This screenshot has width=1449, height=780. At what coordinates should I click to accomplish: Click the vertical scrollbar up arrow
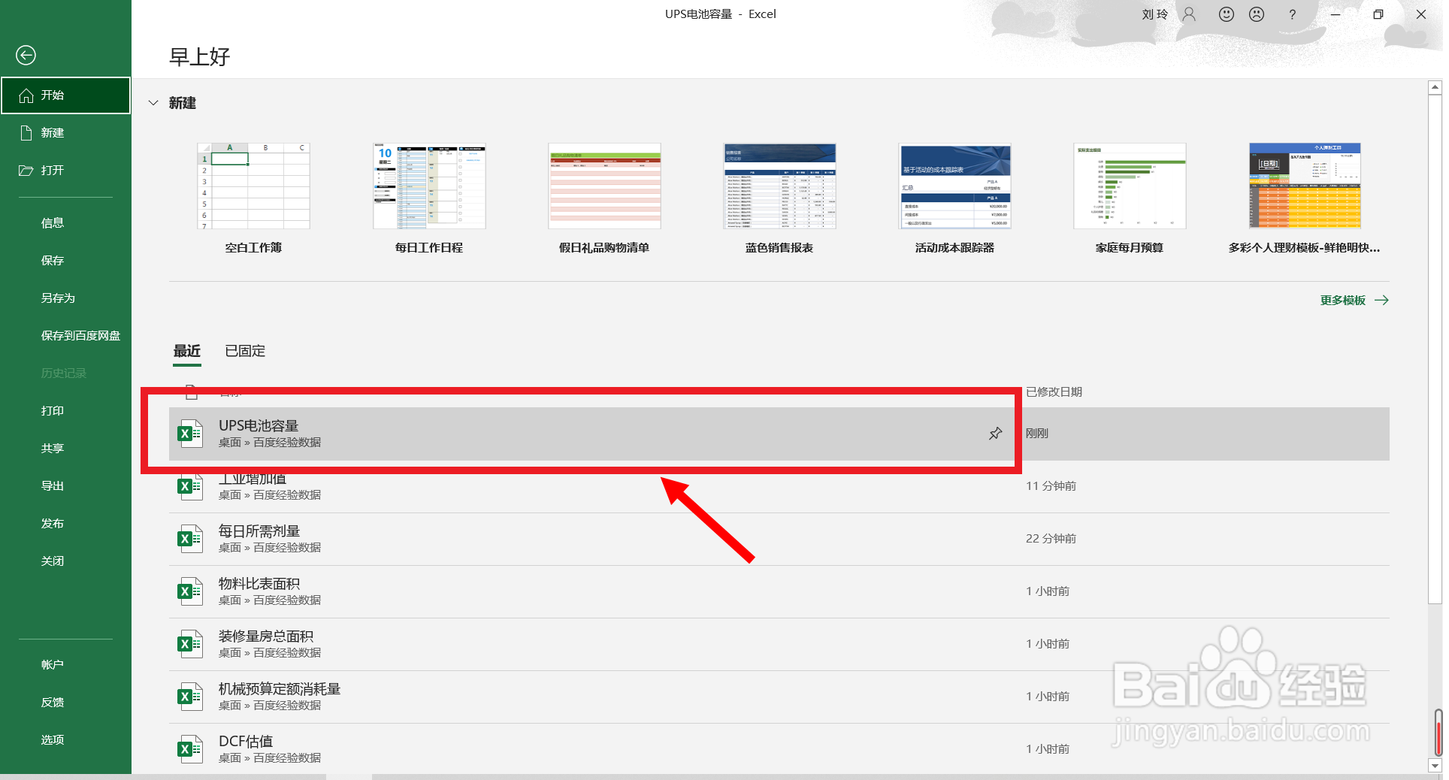tap(1435, 88)
